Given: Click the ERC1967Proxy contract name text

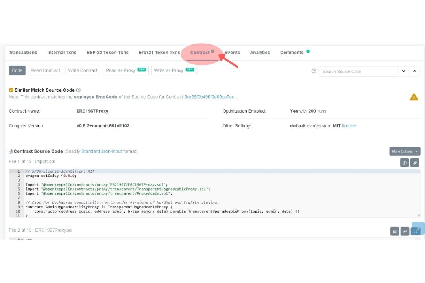Looking at the screenshot, I should click(92, 111).
